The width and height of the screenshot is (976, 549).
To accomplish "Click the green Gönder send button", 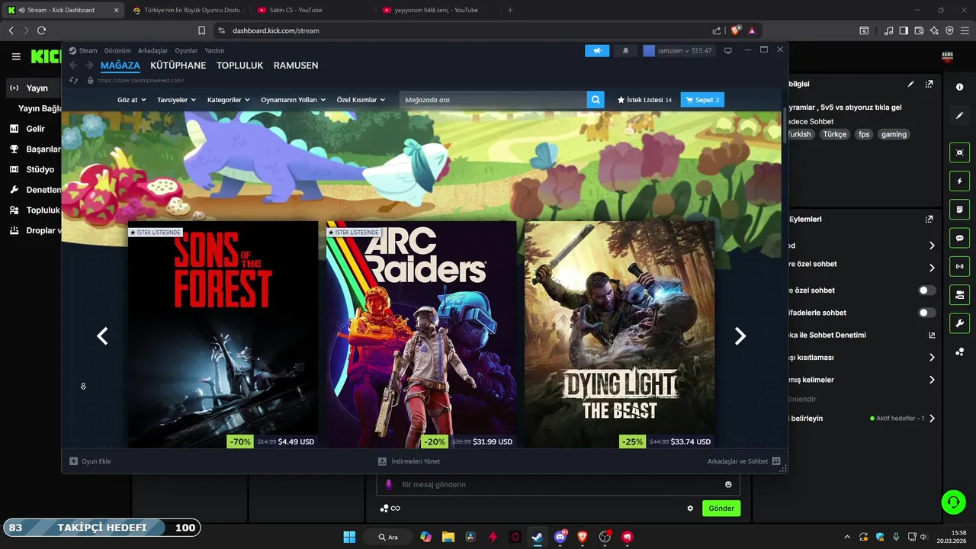I will [x=721, y=509].
